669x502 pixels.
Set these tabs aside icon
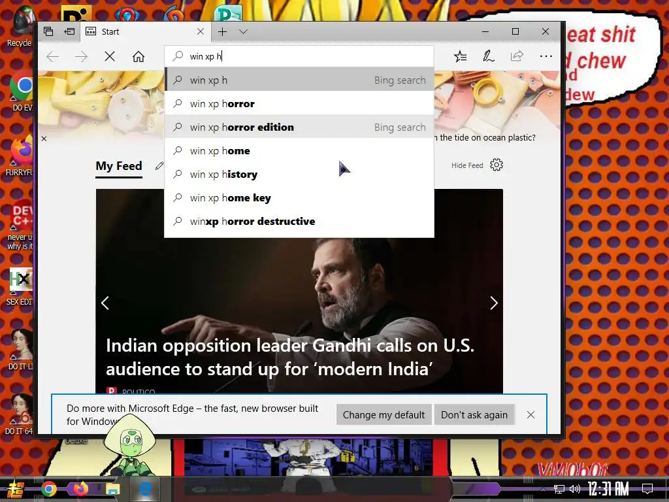tap(69, 31)
